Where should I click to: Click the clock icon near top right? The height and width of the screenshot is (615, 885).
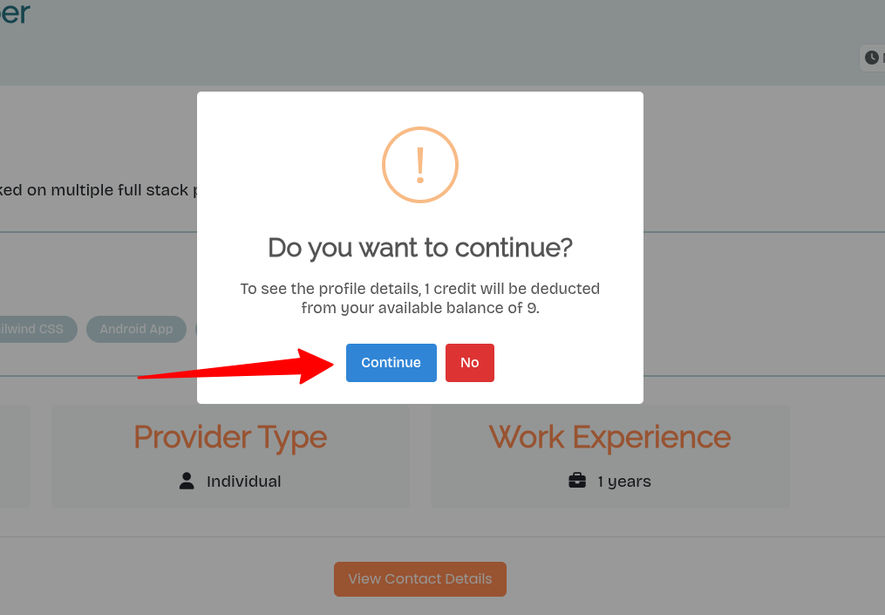coord(871,58)
